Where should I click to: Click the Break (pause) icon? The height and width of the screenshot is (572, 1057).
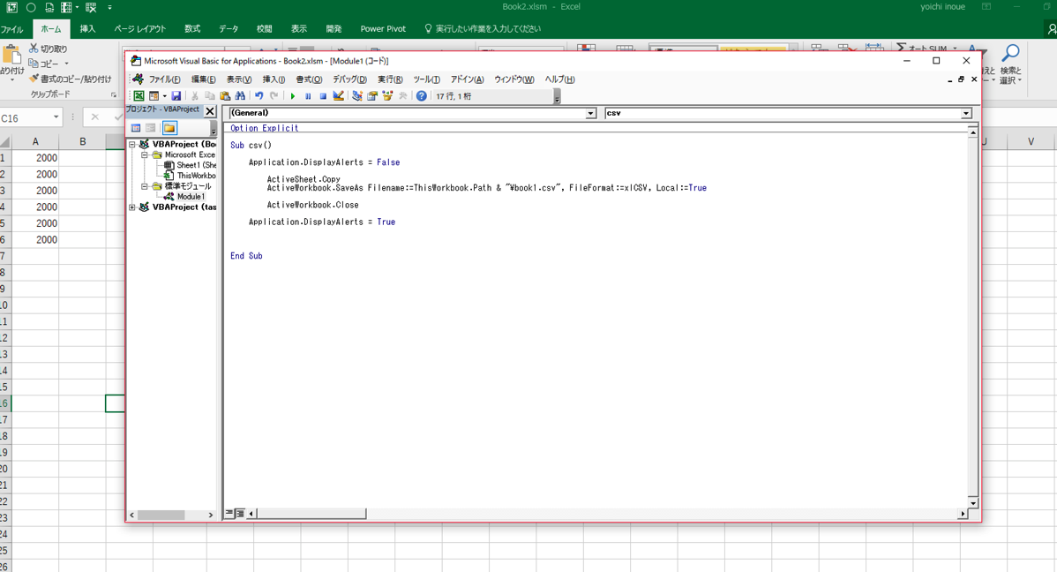(308, 96)
